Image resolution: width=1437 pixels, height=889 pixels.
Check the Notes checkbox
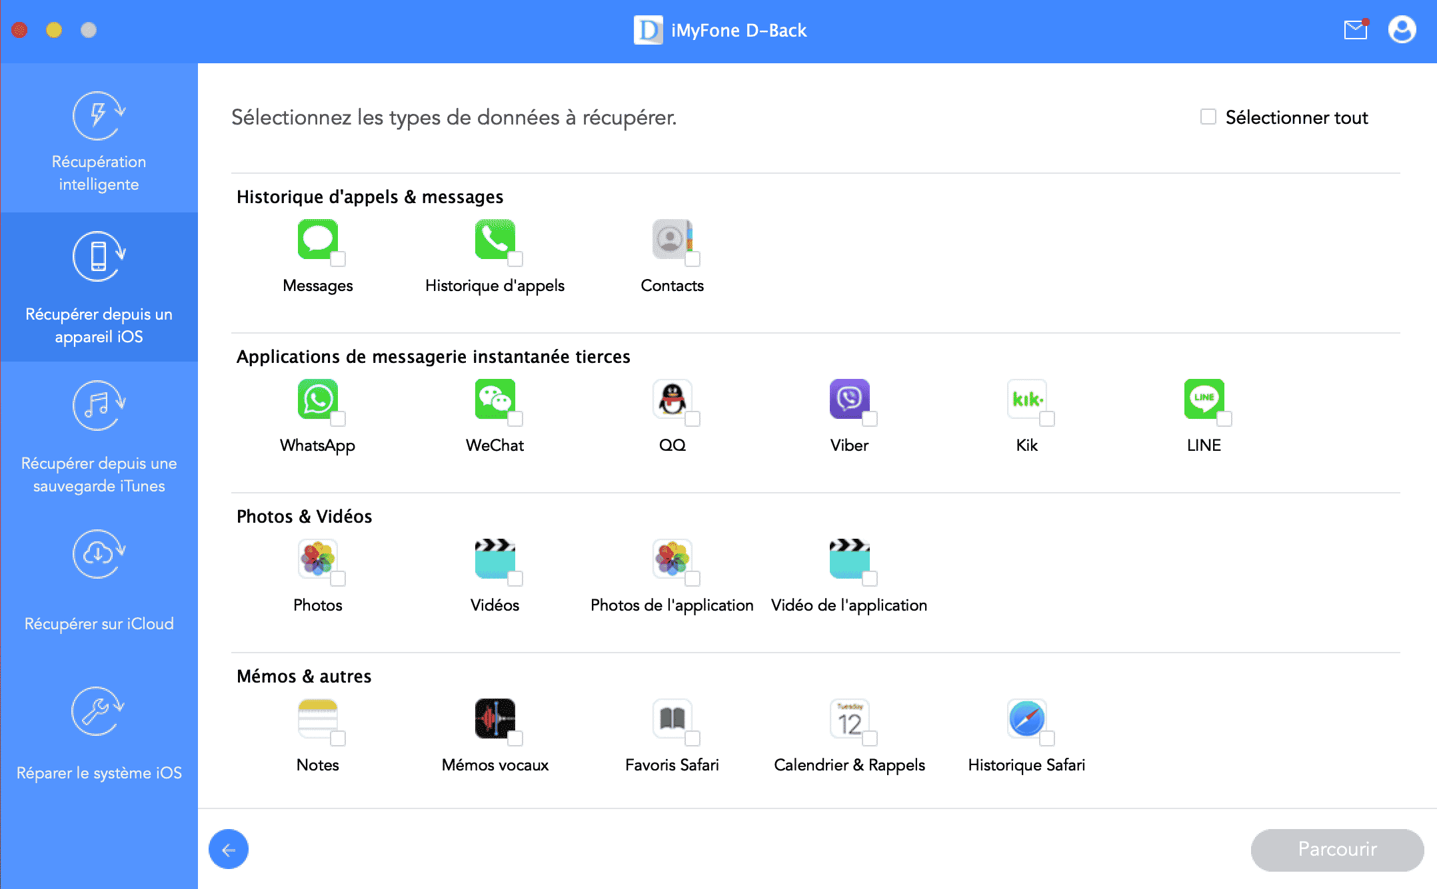pos(338,739)
